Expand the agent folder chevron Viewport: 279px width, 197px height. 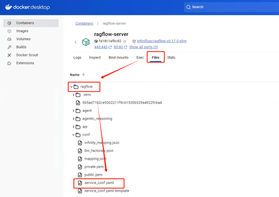point(73,111)
